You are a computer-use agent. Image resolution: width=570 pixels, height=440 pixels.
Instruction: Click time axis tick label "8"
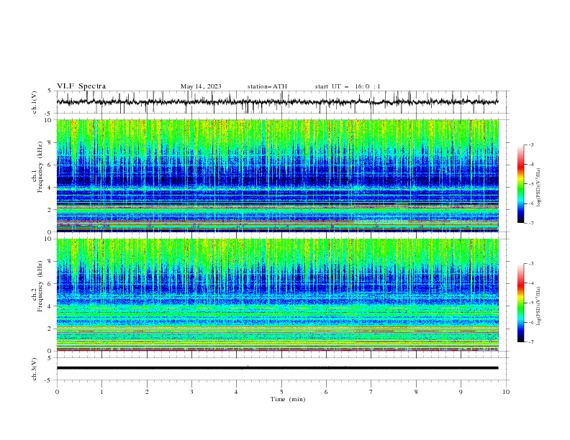416,392
